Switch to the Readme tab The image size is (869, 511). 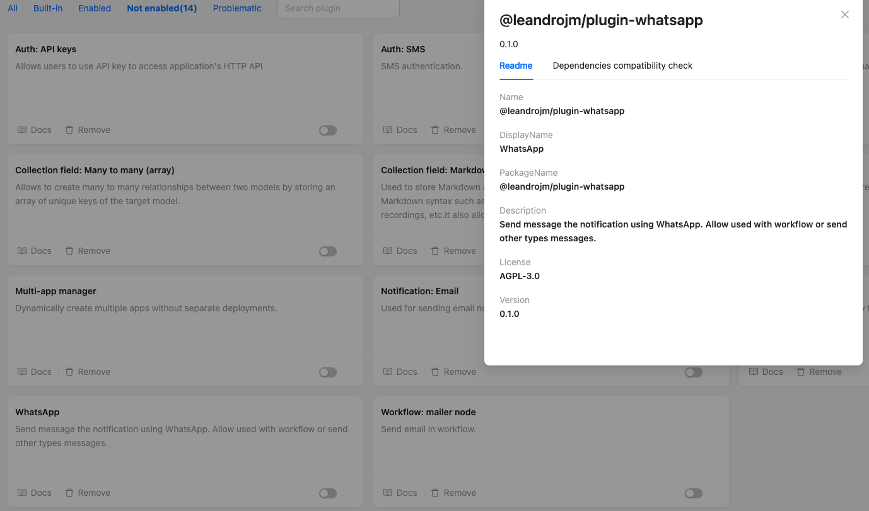(516, 66)
